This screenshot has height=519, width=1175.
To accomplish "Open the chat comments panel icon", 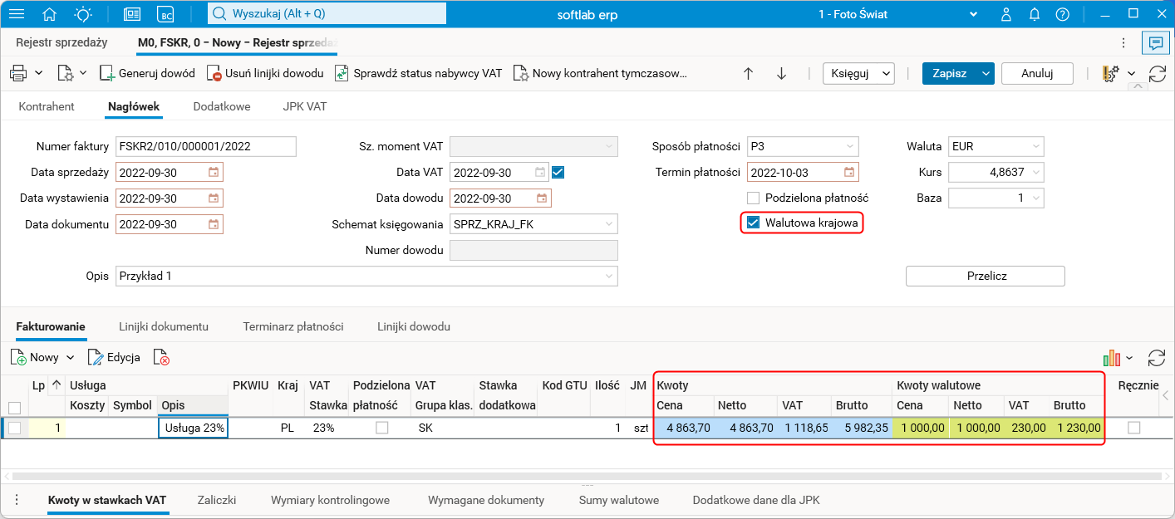I will point(1155,43).
